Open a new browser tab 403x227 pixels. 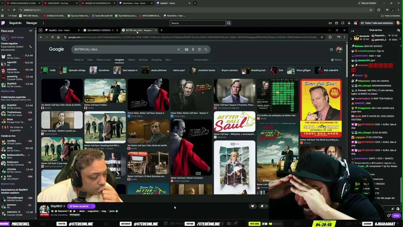pyautogui.click(x=195, y=3)
